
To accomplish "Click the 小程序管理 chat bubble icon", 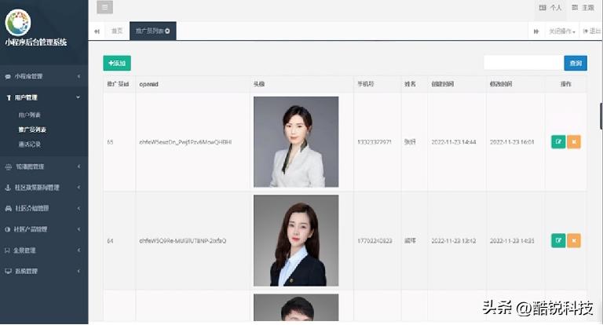I will click(x=8, y=76).
